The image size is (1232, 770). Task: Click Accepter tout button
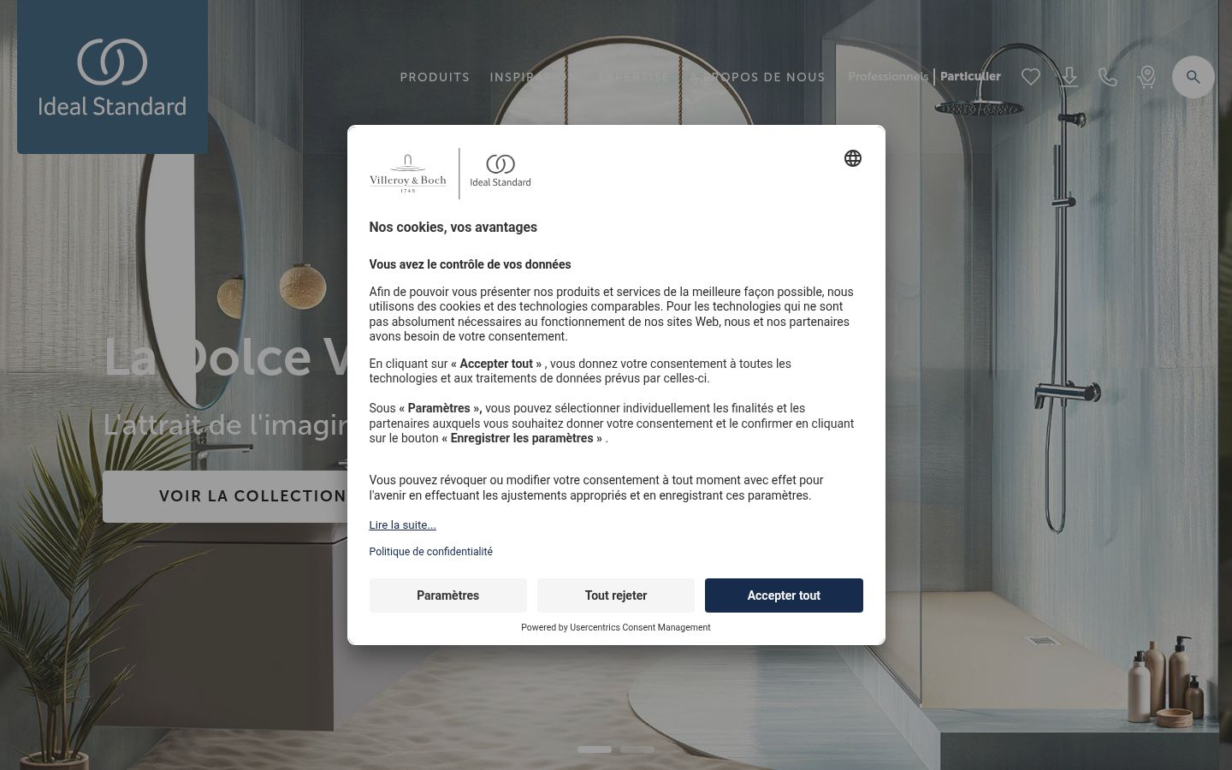784,595
